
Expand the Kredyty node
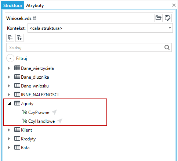(x=9, y=139)
